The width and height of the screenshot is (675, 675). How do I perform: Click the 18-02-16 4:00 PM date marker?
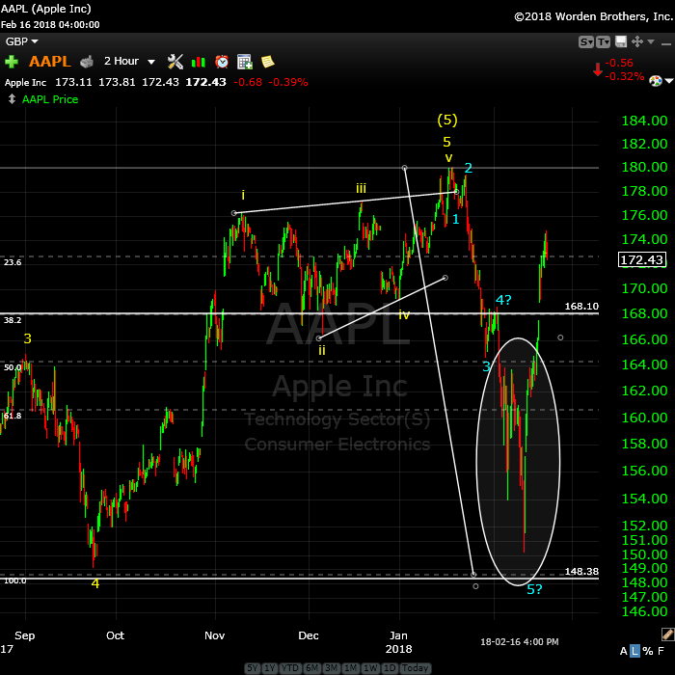(x=519, y=642)
